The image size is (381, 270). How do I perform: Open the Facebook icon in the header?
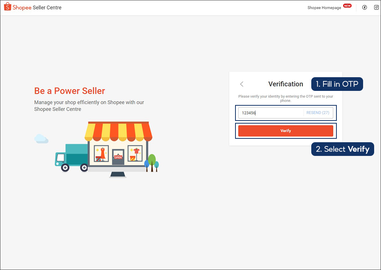pos(365,7)
